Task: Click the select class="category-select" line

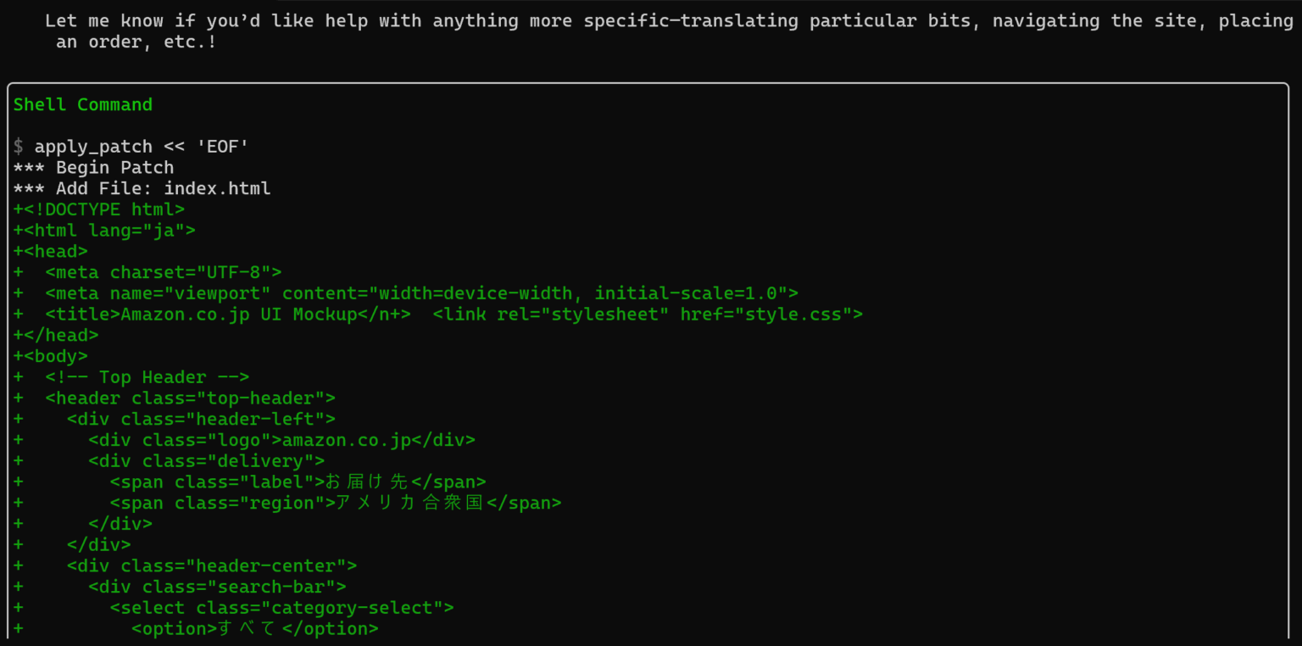Action: (281, 608)
